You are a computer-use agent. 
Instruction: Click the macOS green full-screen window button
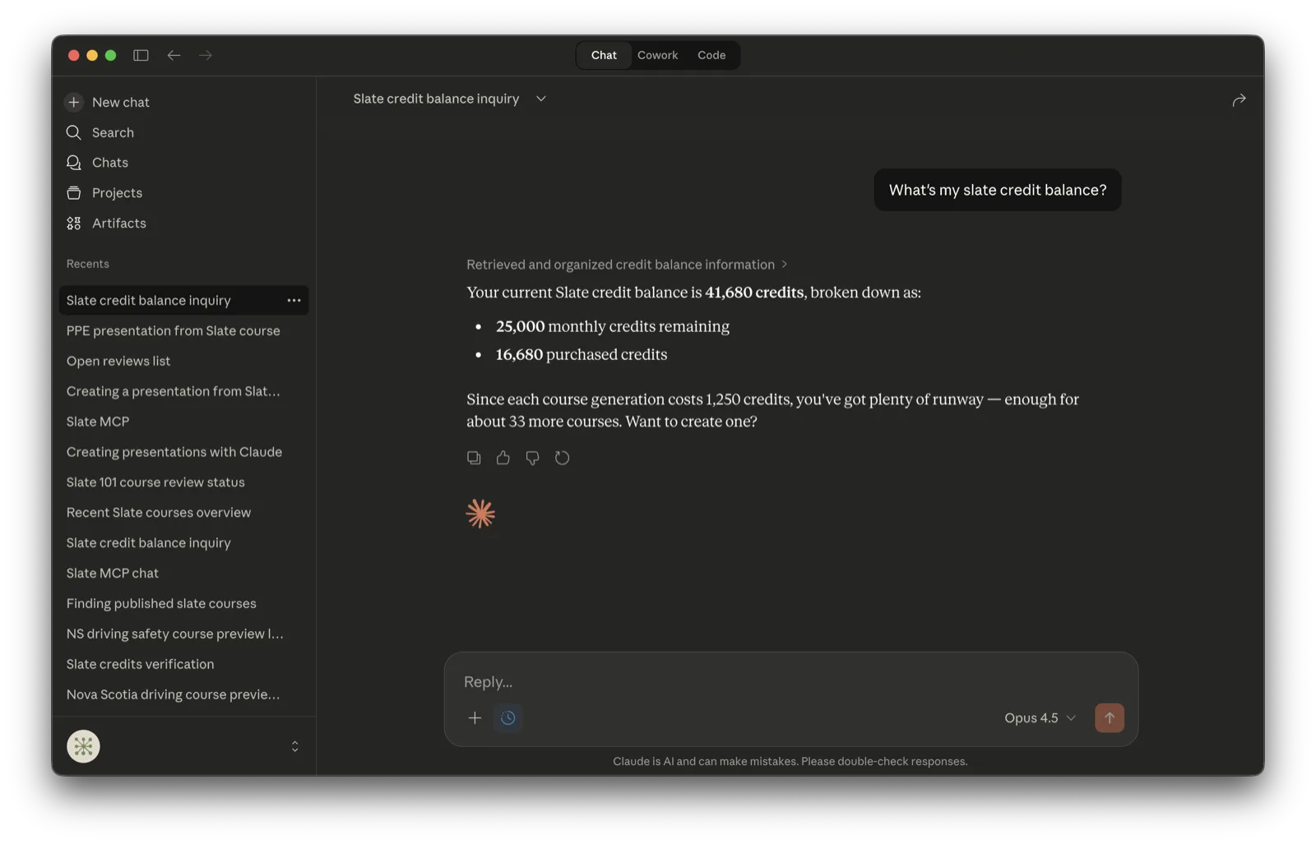(110, 55)
